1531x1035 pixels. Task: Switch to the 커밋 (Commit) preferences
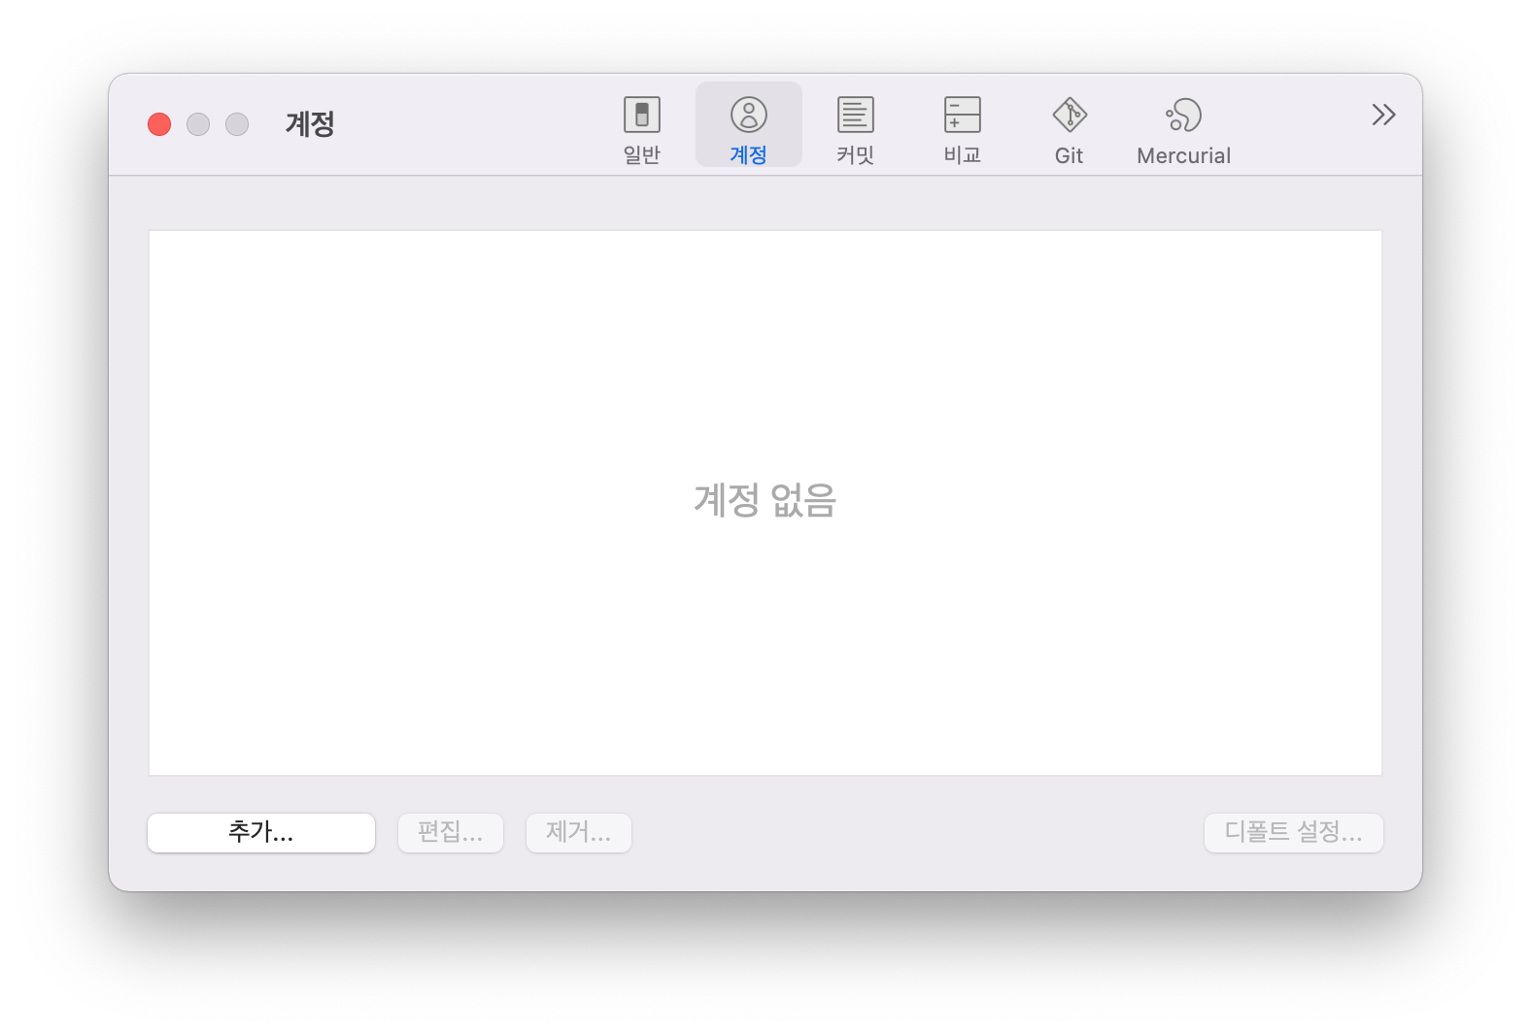(856, 129)
